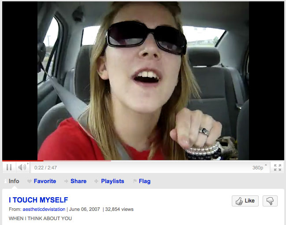Click the thumbs-down dislike button
This screenshot has width=286, height=225.
(270, 201)
